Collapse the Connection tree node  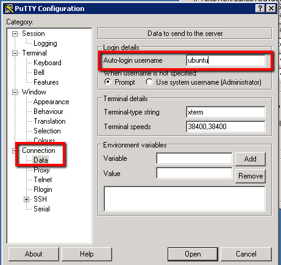pyautogui.click(x=14, y=150)
